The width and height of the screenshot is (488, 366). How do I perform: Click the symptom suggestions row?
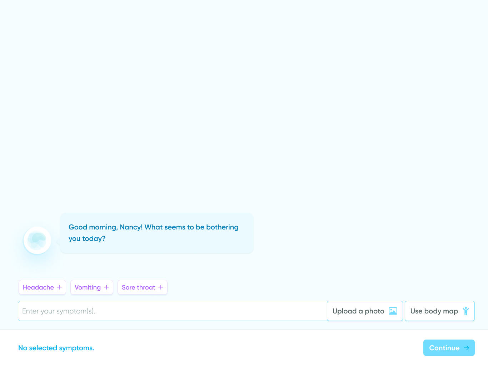tap(93, 287)
